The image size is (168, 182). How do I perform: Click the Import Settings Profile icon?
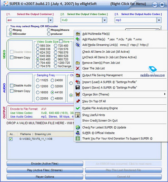[78, 82]
